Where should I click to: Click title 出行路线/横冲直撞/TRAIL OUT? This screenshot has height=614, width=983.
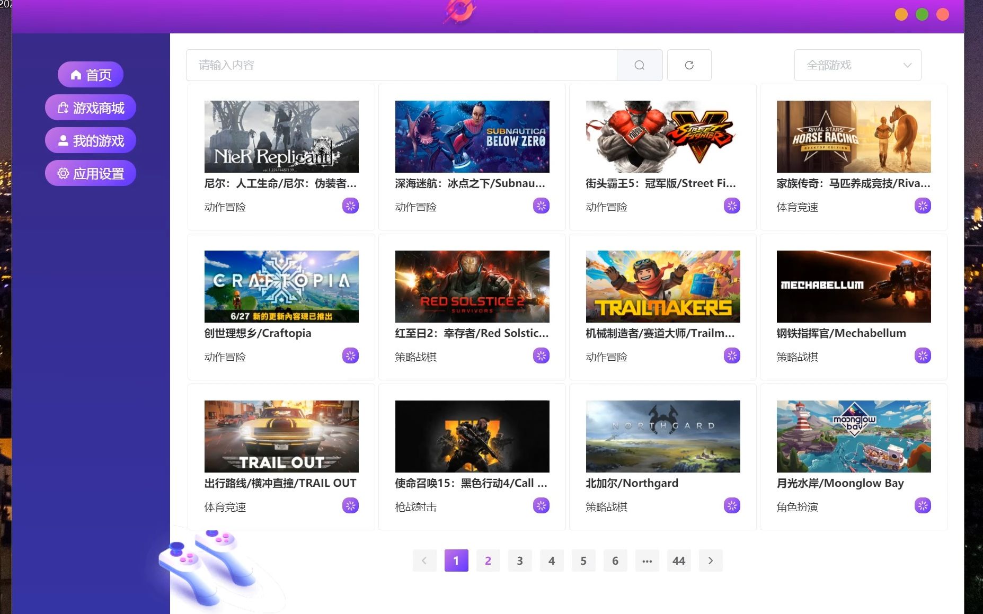(x=280, y=483)
